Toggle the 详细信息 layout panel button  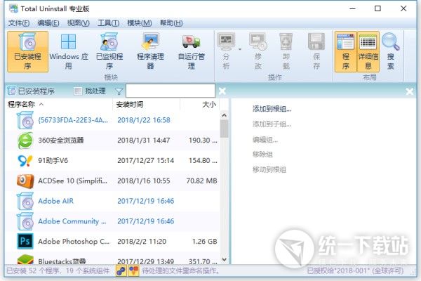pyautogui.click(x=368, y=52)
